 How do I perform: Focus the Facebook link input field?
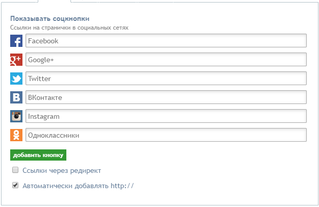(x=166, y=41)
